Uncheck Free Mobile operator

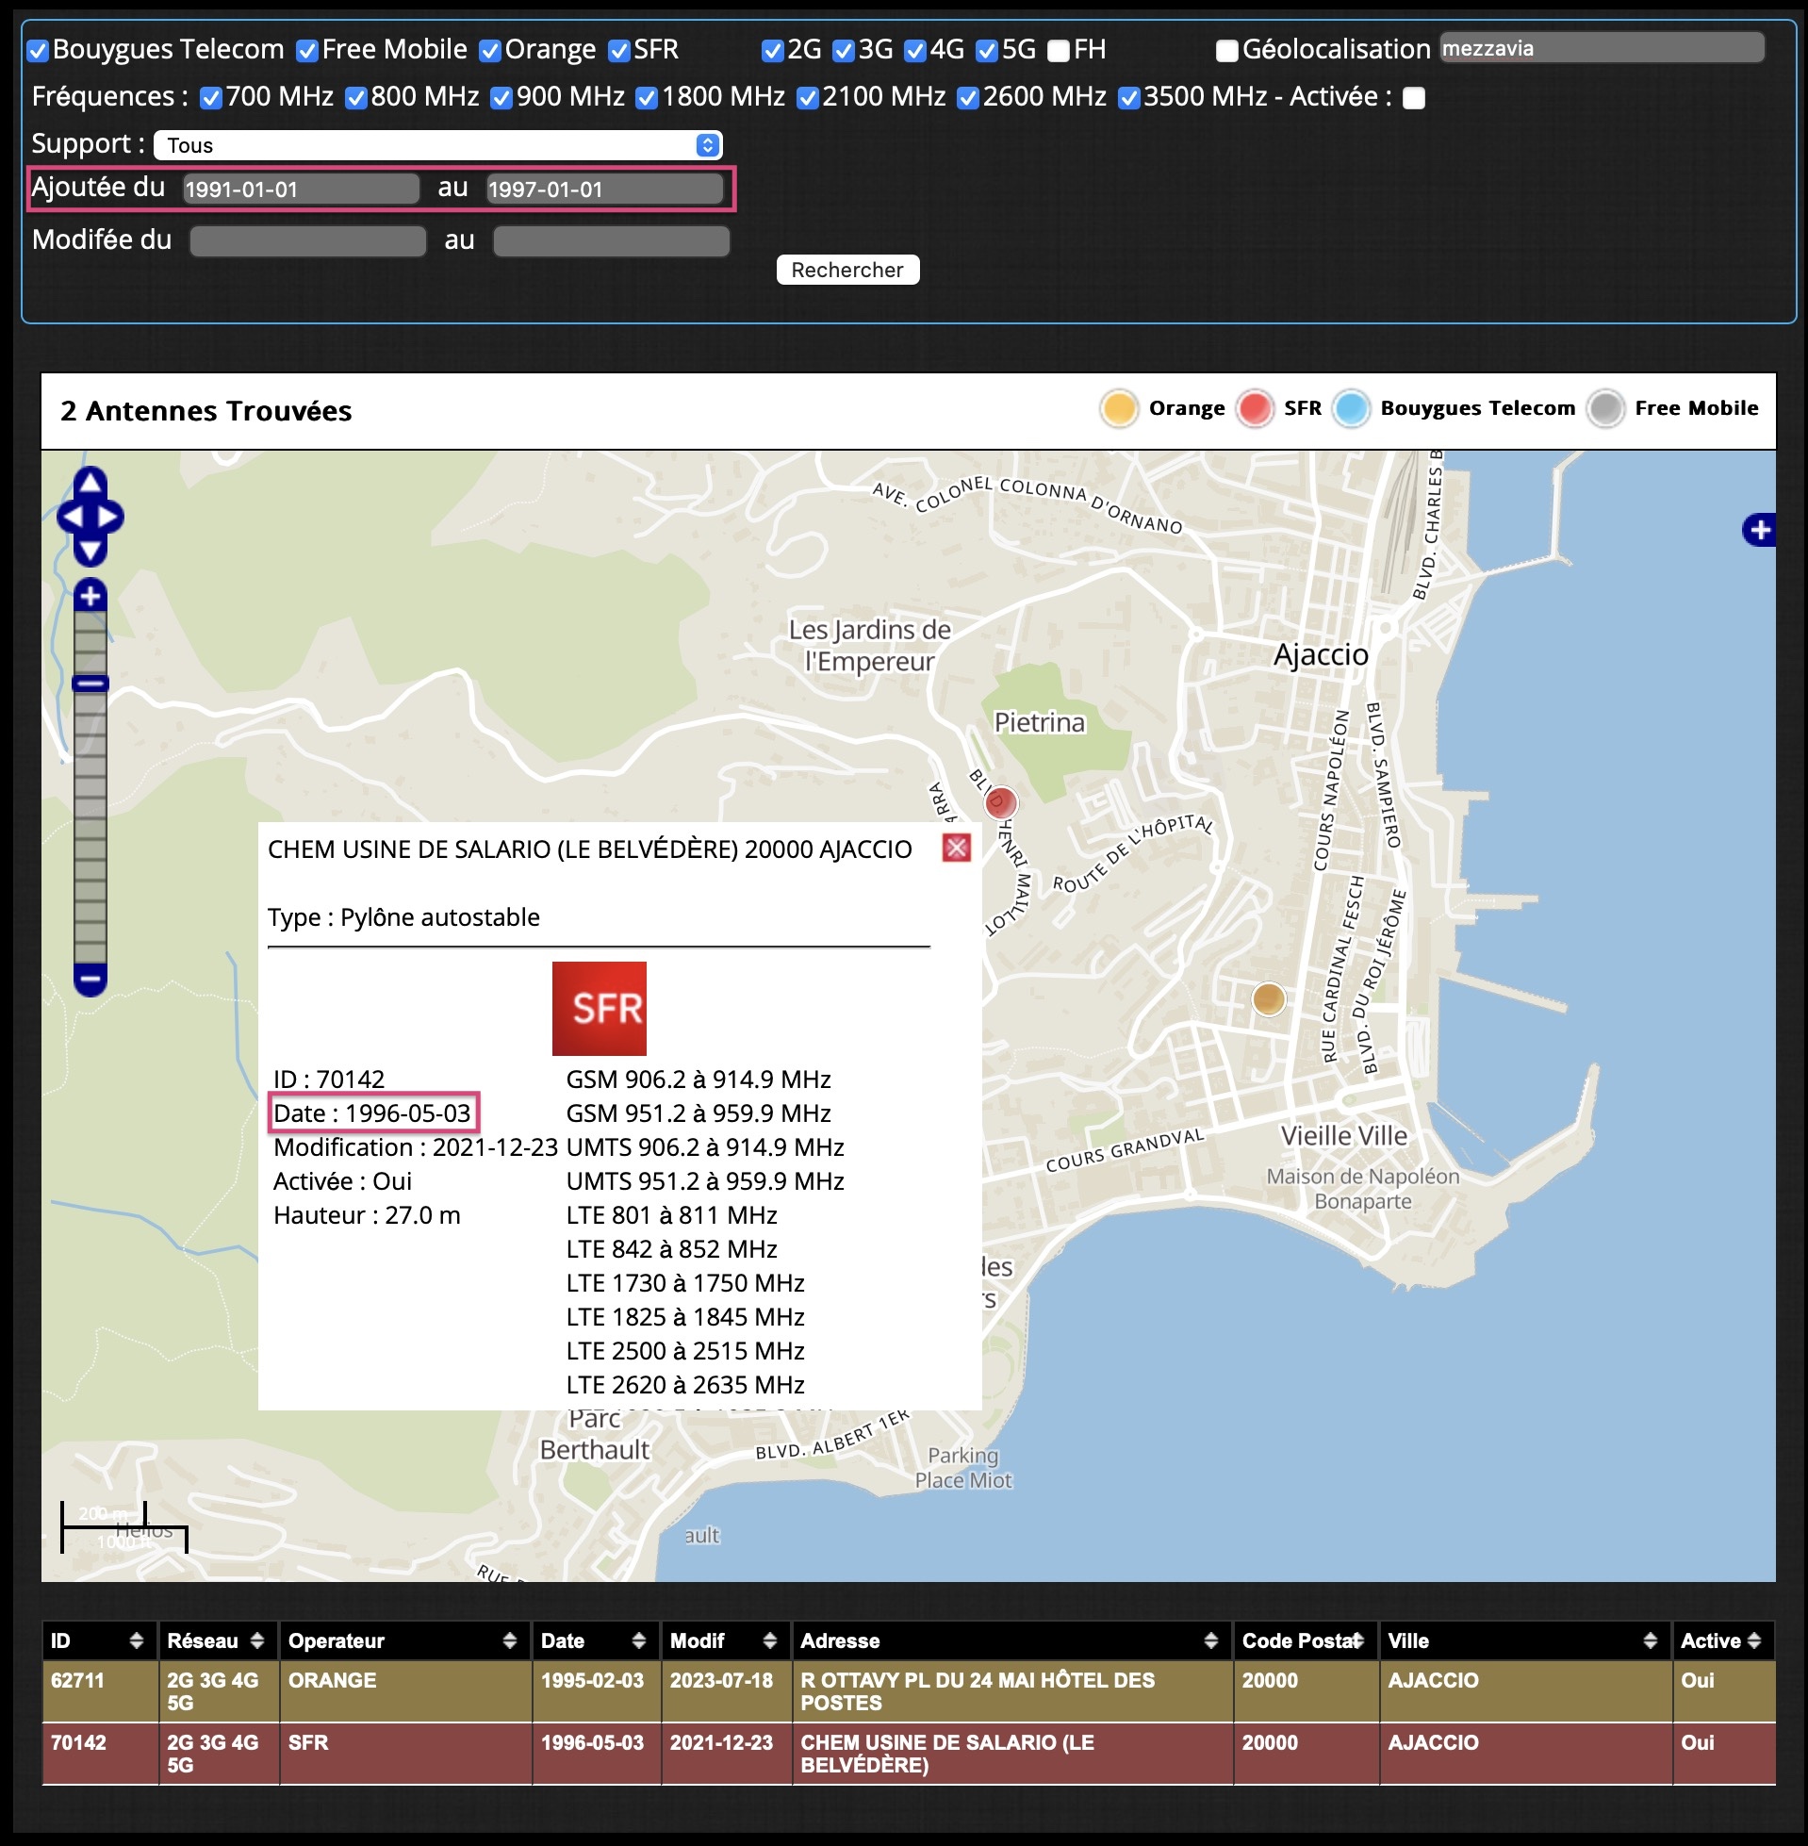[x=306, y=51]
